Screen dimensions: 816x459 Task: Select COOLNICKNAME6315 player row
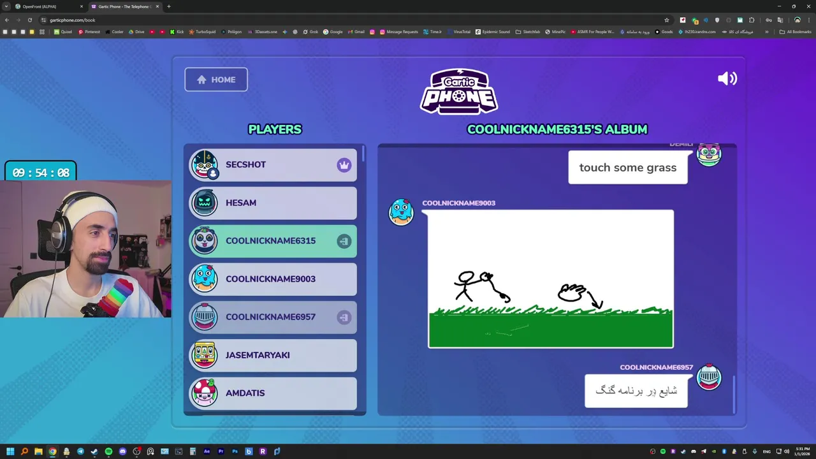click(x=273, y=241)
